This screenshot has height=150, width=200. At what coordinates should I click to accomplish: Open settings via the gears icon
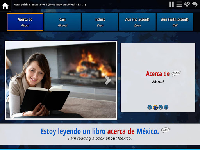click(187, 4)
